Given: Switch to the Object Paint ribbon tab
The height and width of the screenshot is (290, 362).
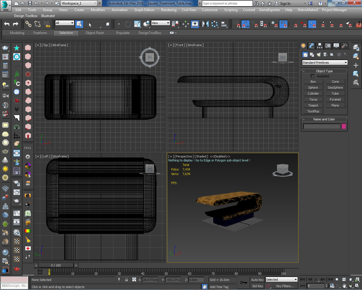Looking at the screenshot, I should tap(94, 33).
